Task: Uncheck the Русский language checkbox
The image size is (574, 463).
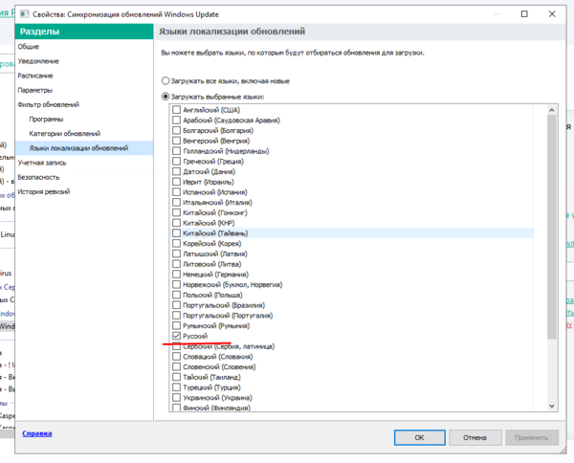Action: (176, 335)
